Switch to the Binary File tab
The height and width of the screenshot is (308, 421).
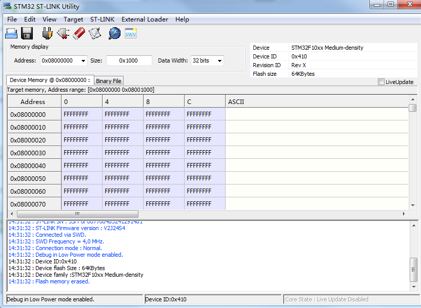pyautogui.click(x=109, y=81)
